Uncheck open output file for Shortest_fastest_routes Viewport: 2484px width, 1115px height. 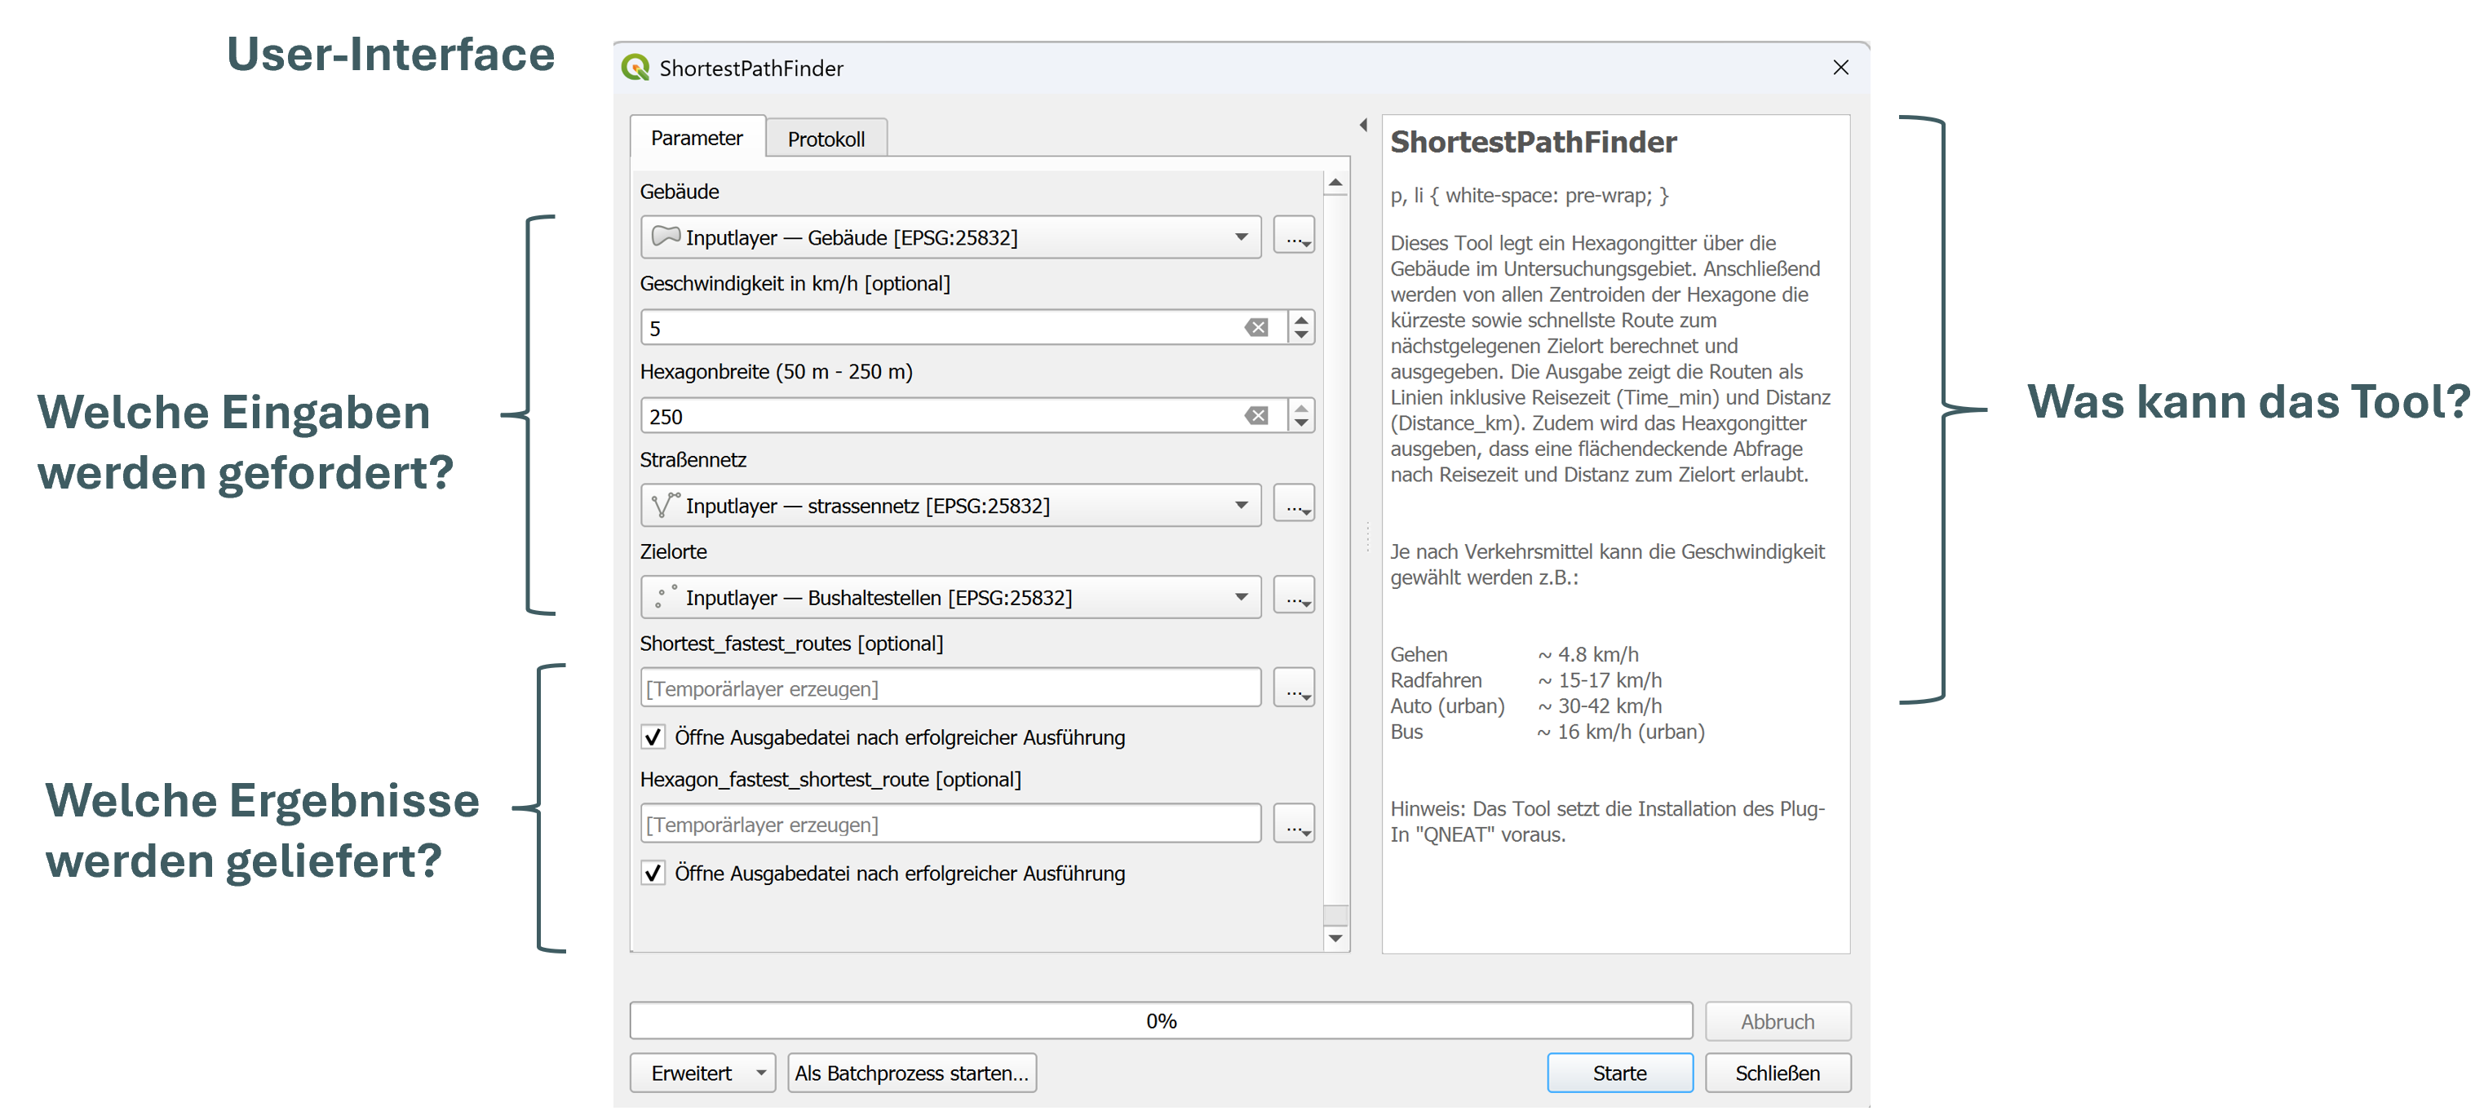[x=653, y=737]
